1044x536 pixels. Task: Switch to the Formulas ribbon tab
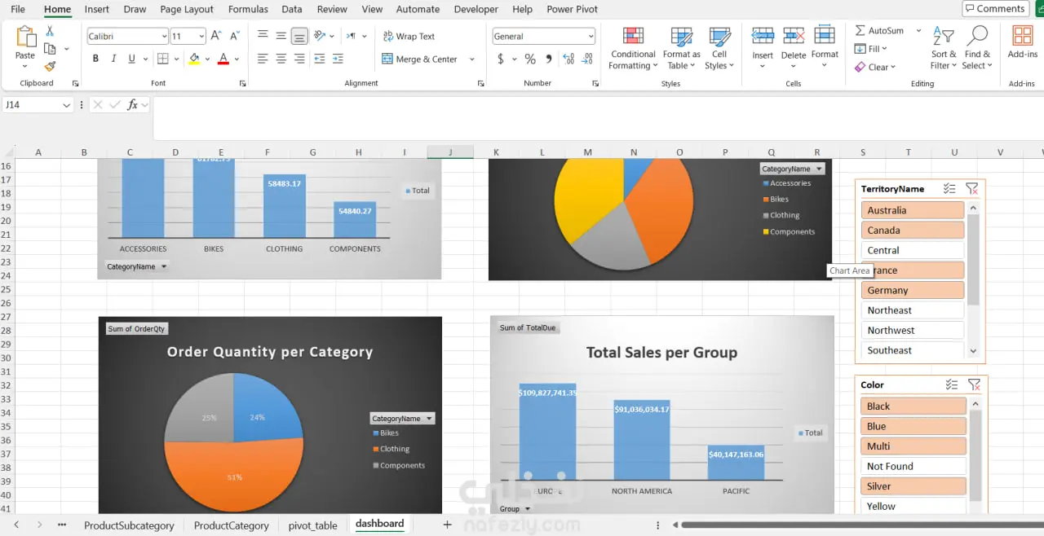coord(248,9)
